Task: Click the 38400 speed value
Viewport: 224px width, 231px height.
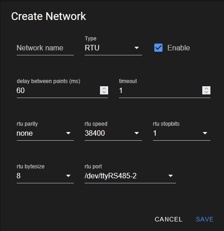Action: click(95, 133)
